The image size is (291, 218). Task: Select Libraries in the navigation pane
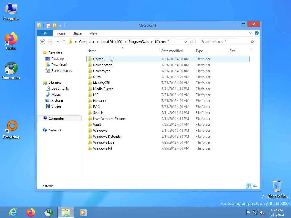point(55,83)
